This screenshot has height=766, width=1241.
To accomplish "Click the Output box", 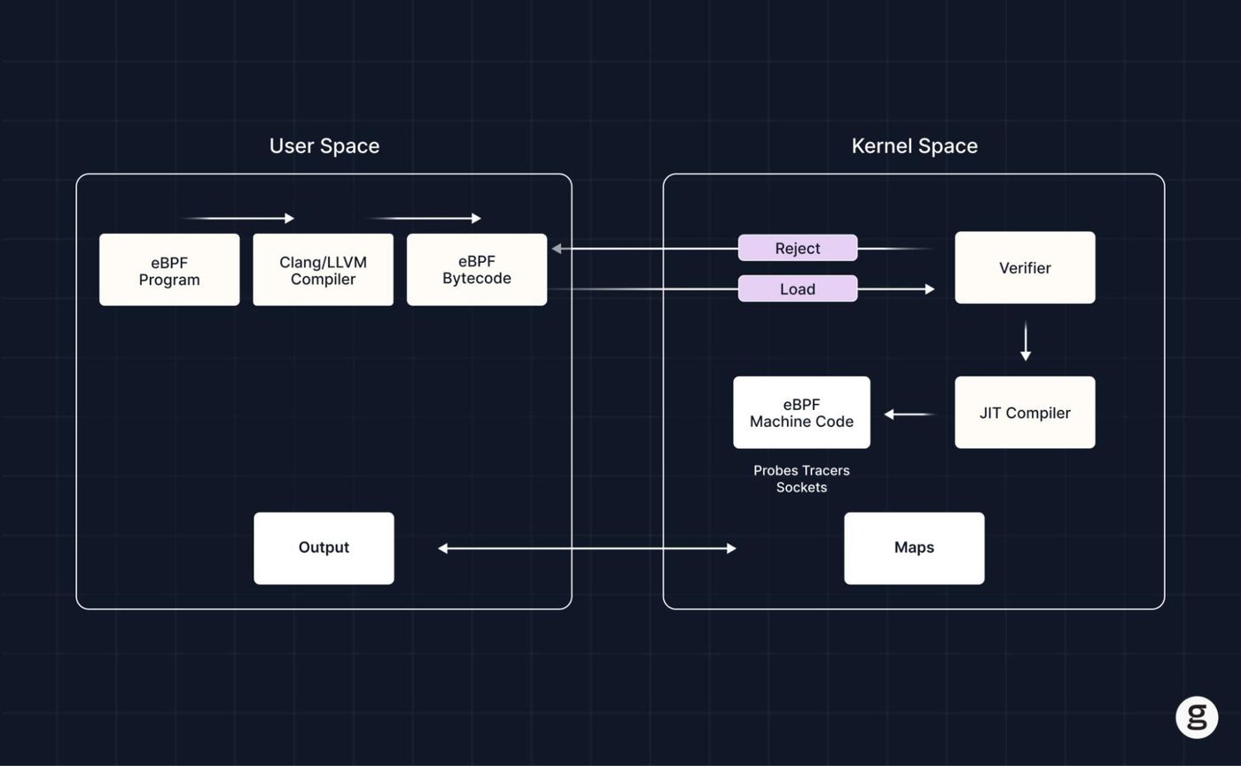I will tap(324, 548).
